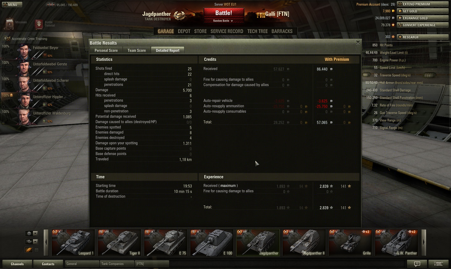
Task: Expand the Random Battle mode dropdown
Action: point(224,21)
